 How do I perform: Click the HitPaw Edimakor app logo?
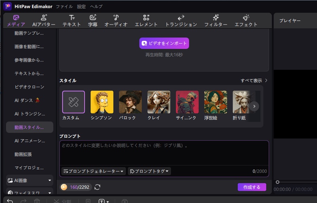point(8,6)
